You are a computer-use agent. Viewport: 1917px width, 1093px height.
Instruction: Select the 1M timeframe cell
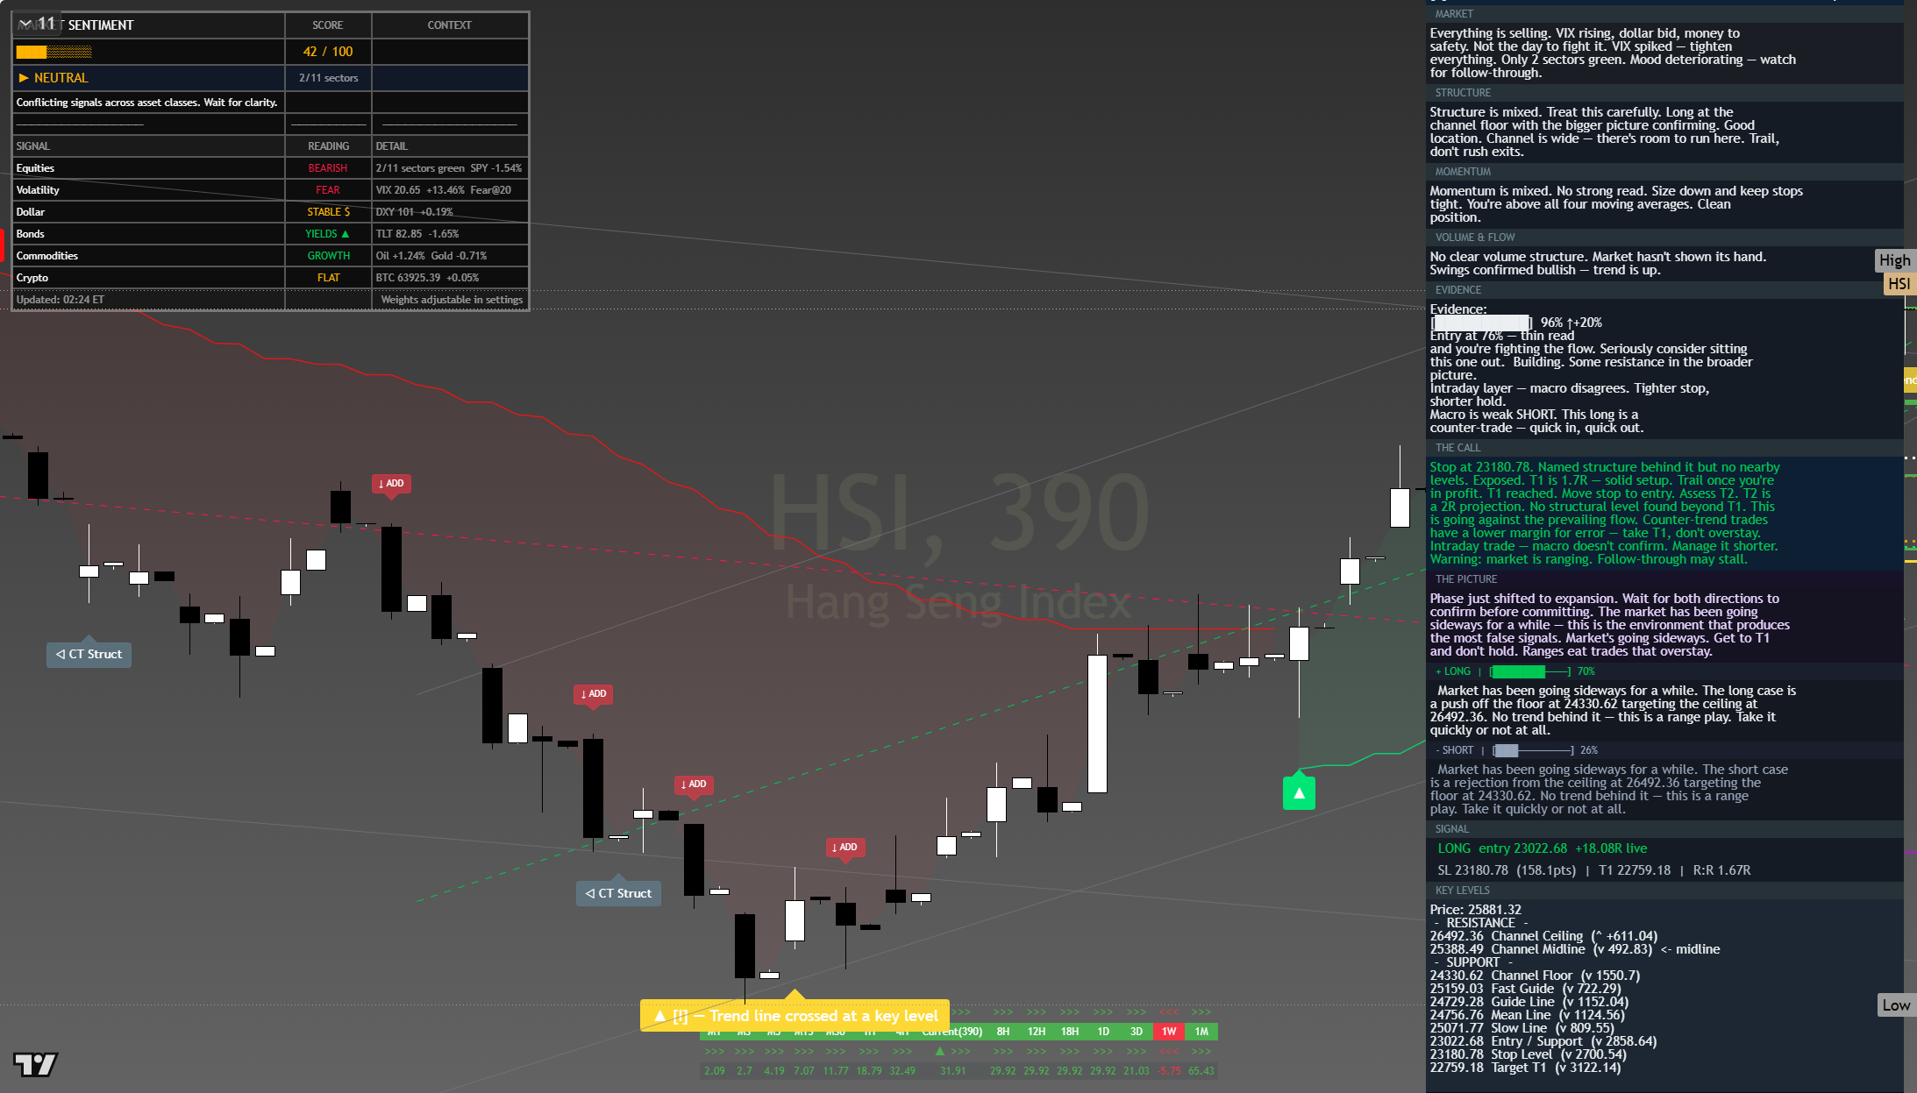(1201, 1032)
